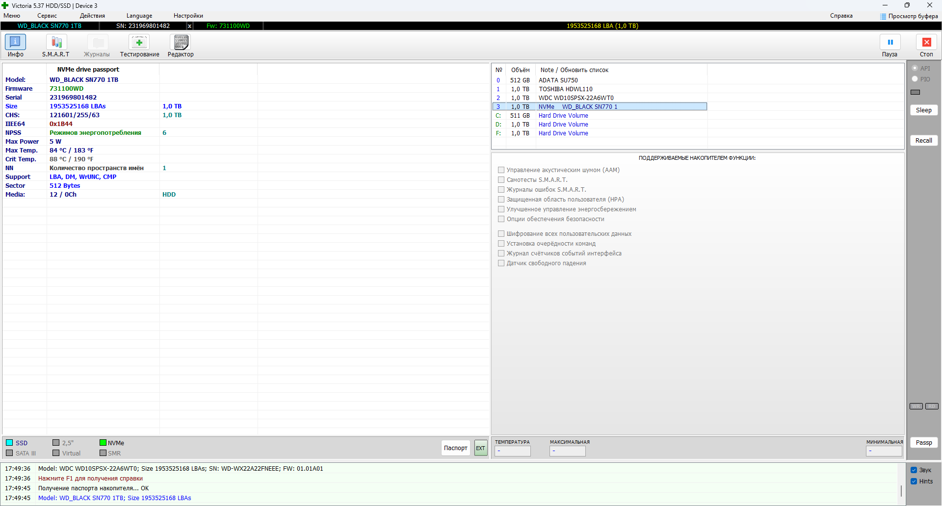
Task: Open the Меню menu
Action: pyautogui.click(x=12, y=16)
